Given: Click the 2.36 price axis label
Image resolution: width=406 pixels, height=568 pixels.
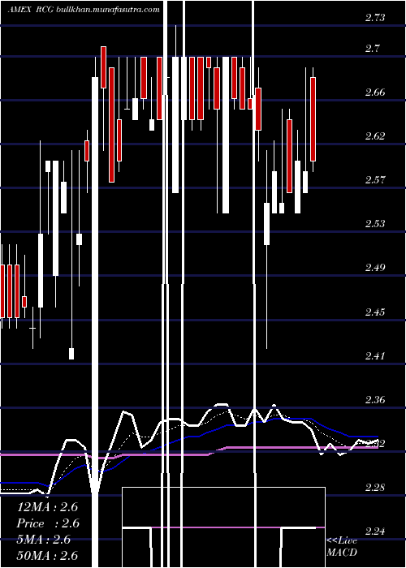Looking at the screenshot, I should coord(375,399).
